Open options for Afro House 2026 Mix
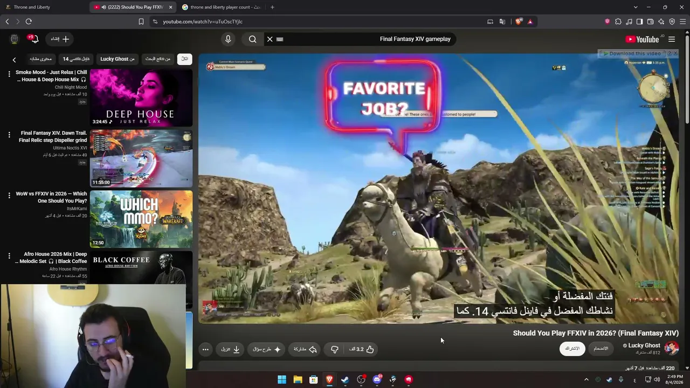 (x=9, y=256)
